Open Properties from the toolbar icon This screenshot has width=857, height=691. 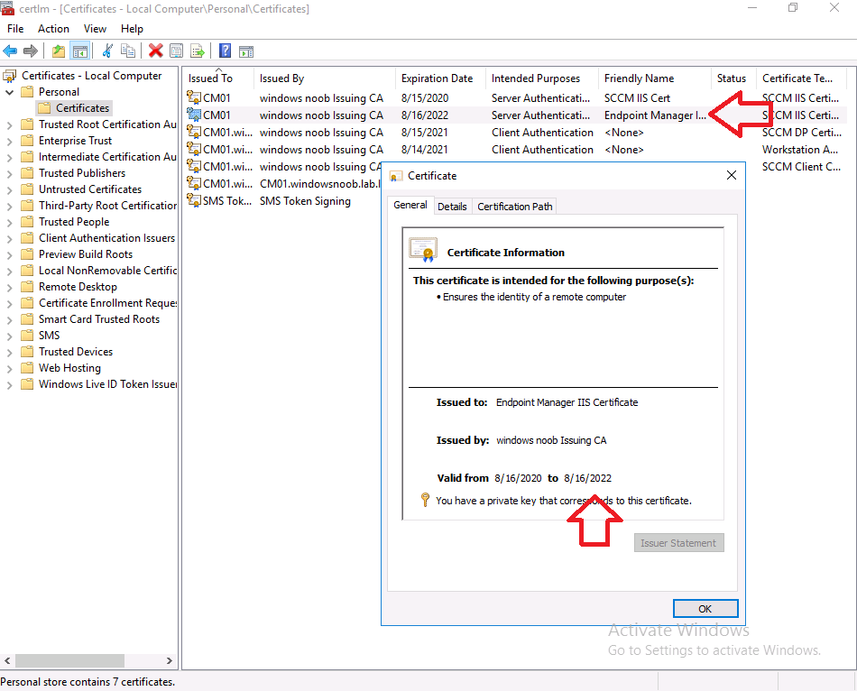176,51
